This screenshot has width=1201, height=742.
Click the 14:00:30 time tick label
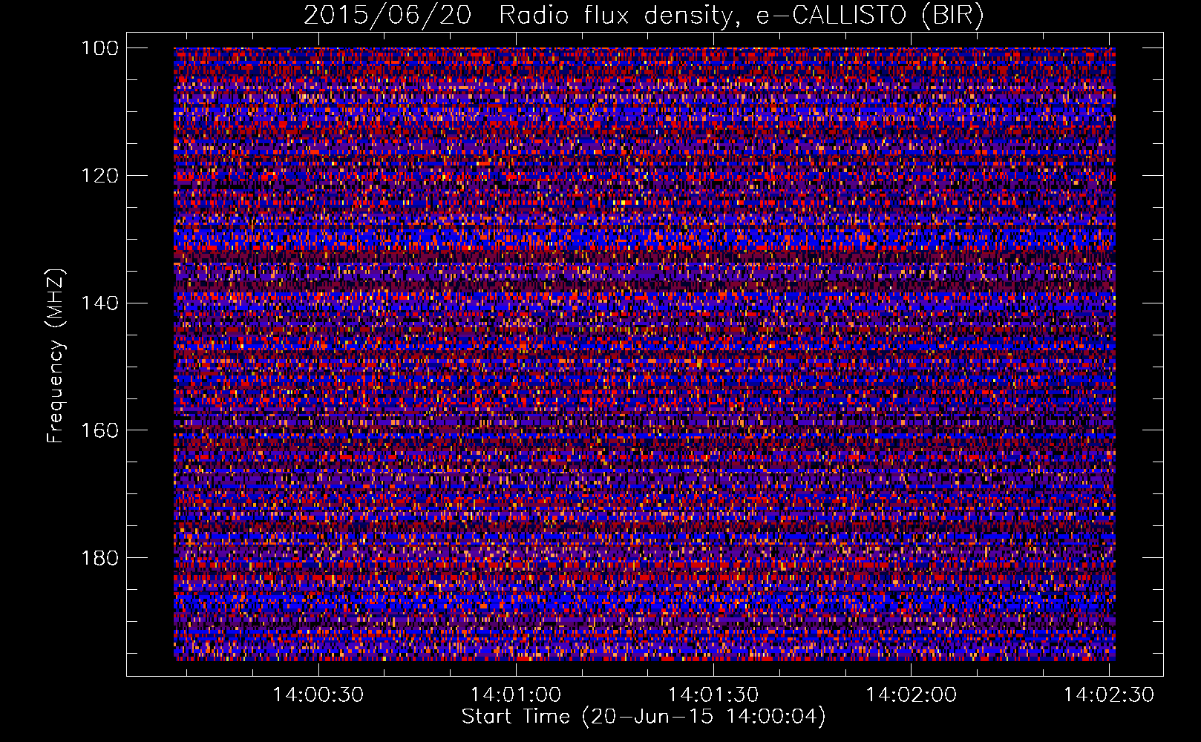318,695
